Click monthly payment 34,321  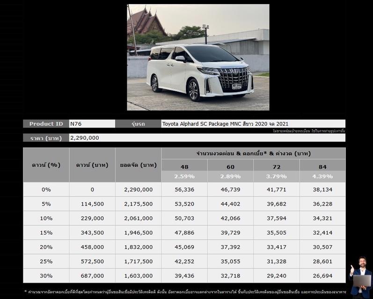click(322, 218)
